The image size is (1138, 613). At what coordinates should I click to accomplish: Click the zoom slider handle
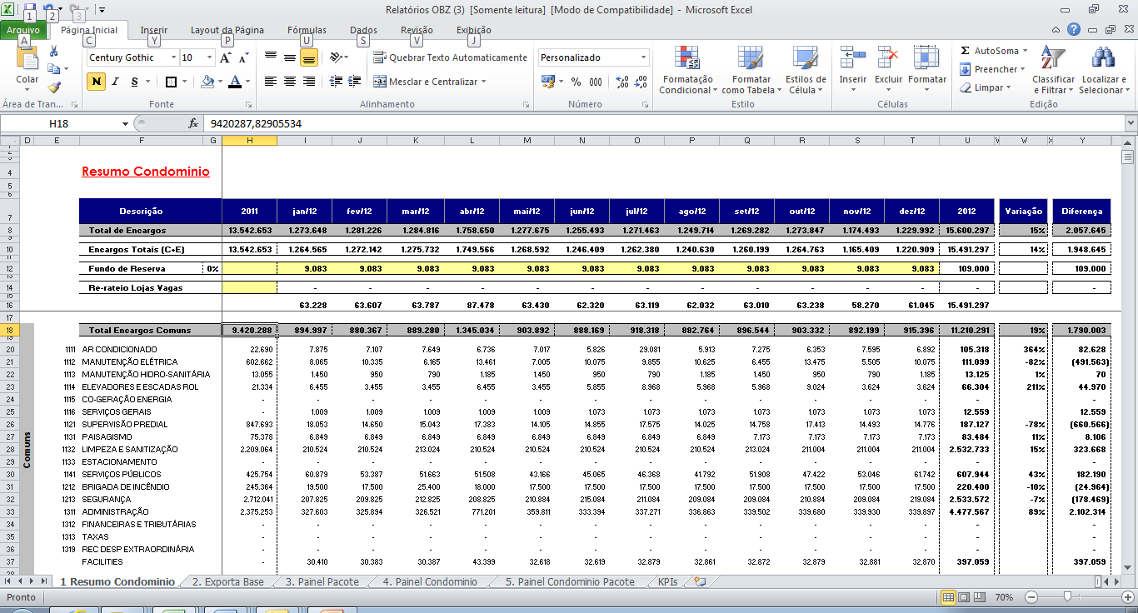pyautogui.click(x=1067, y=597)
